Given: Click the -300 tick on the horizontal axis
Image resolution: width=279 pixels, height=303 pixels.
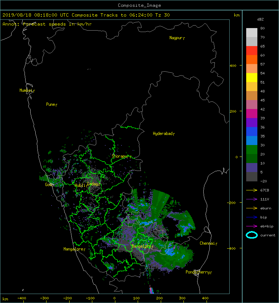Looking at the screenshot, I should 45,298.
